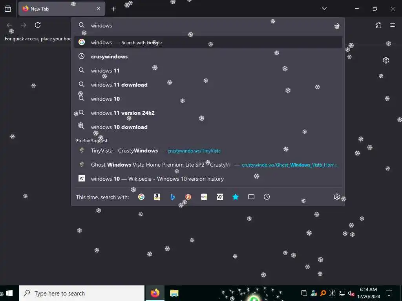Open the clock showing 6:14 AM

[368, 293]
